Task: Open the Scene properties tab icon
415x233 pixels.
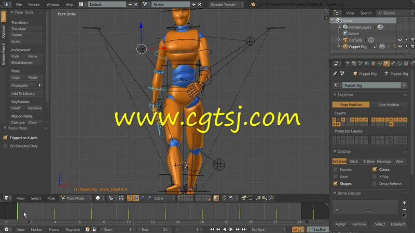Action: coord(361,64)
